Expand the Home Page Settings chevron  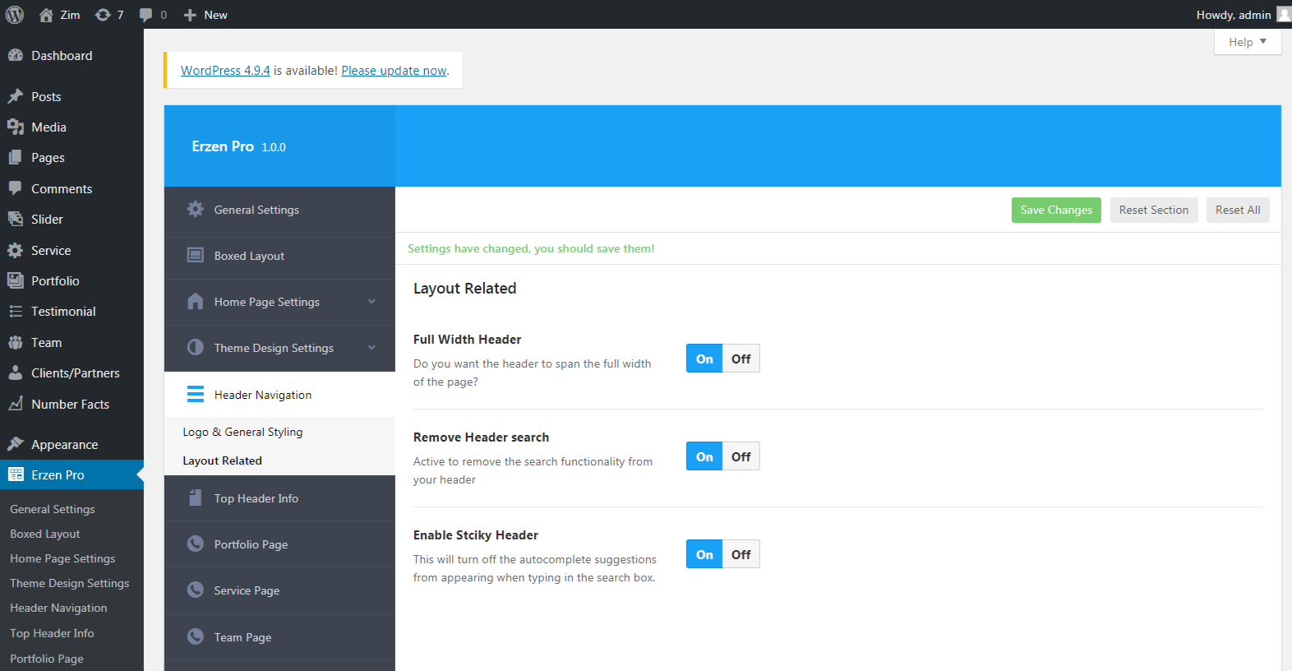pos(371,302)
